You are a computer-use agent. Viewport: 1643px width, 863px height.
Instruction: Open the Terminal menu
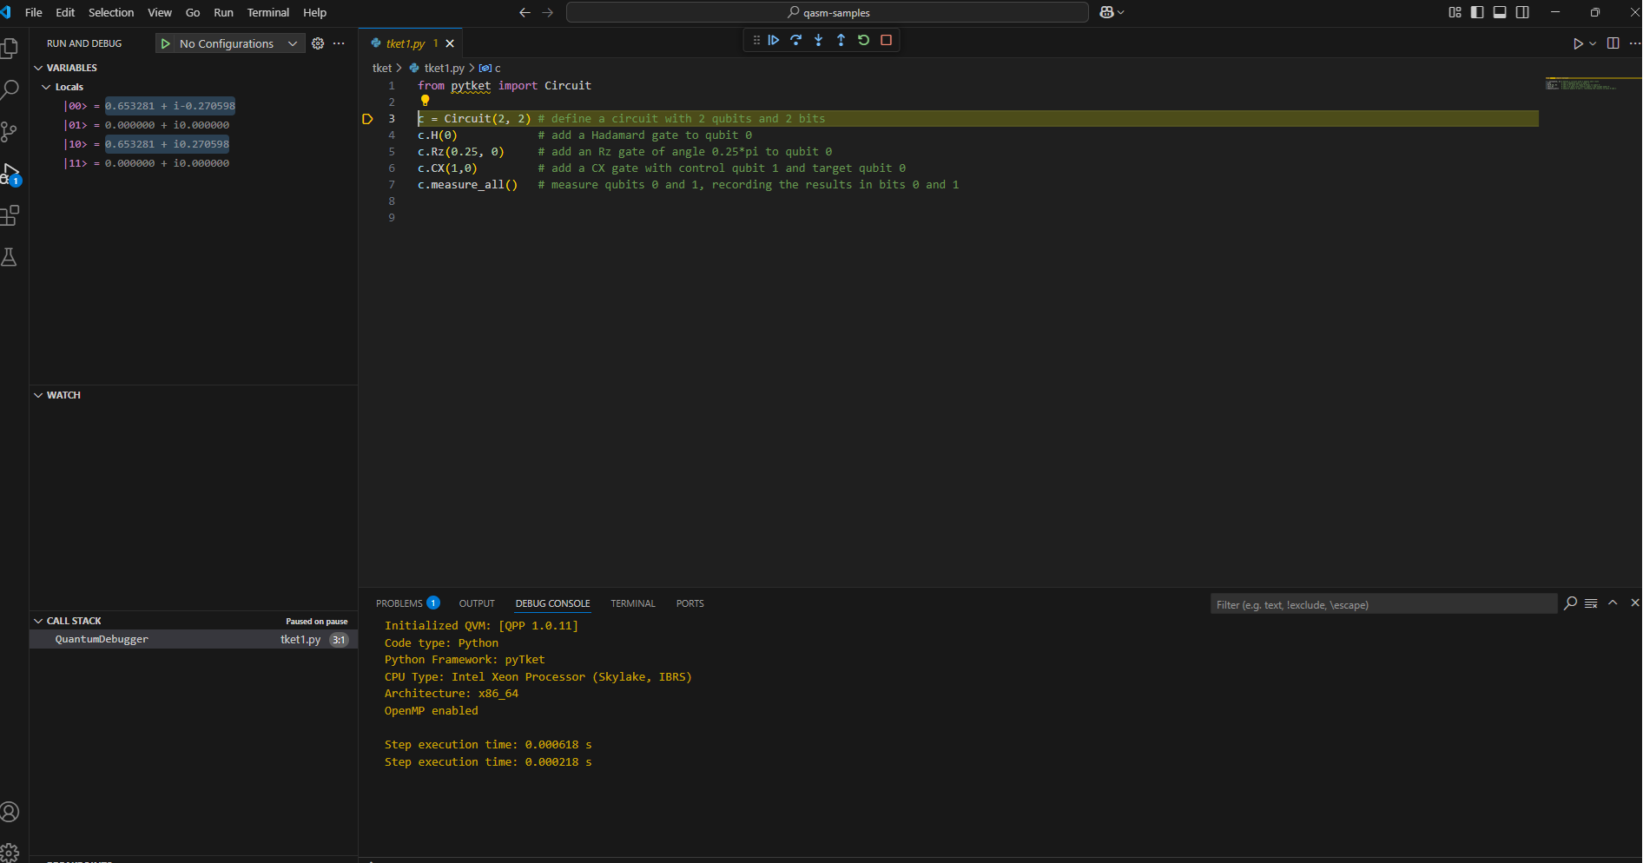tap(268, 12)
